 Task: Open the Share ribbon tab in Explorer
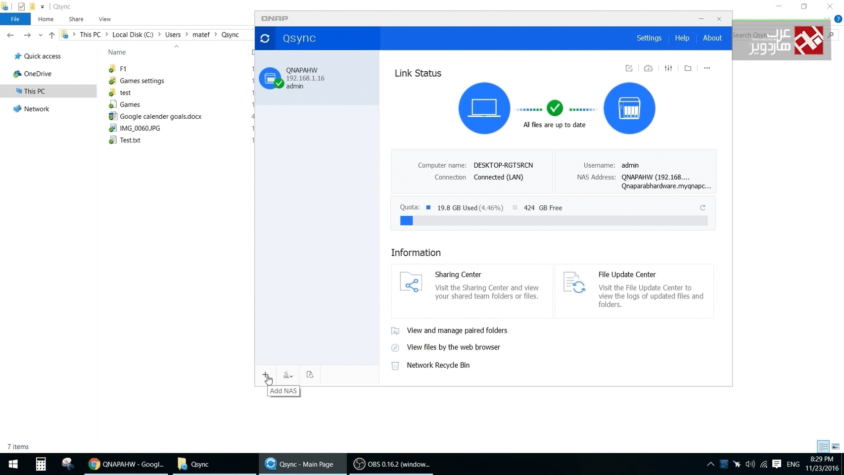point(76,19)
